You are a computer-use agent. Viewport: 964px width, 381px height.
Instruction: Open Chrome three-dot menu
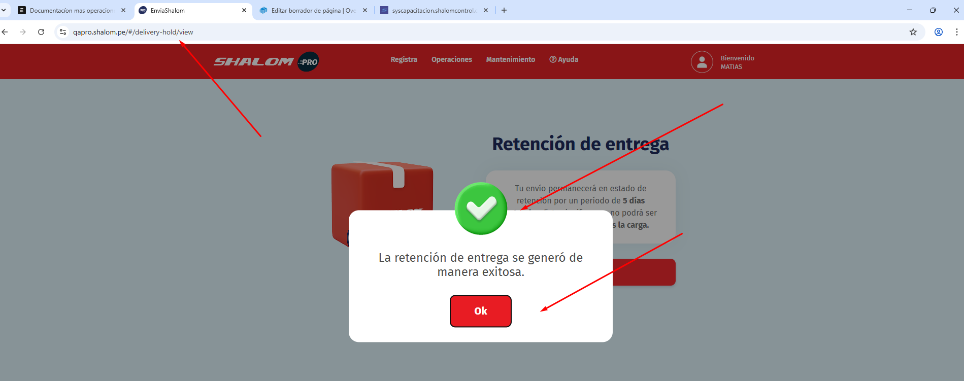956,32
